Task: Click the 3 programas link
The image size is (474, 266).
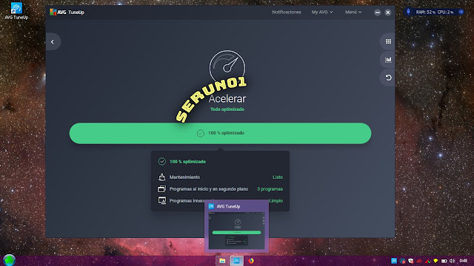Action: click(270, 189)
